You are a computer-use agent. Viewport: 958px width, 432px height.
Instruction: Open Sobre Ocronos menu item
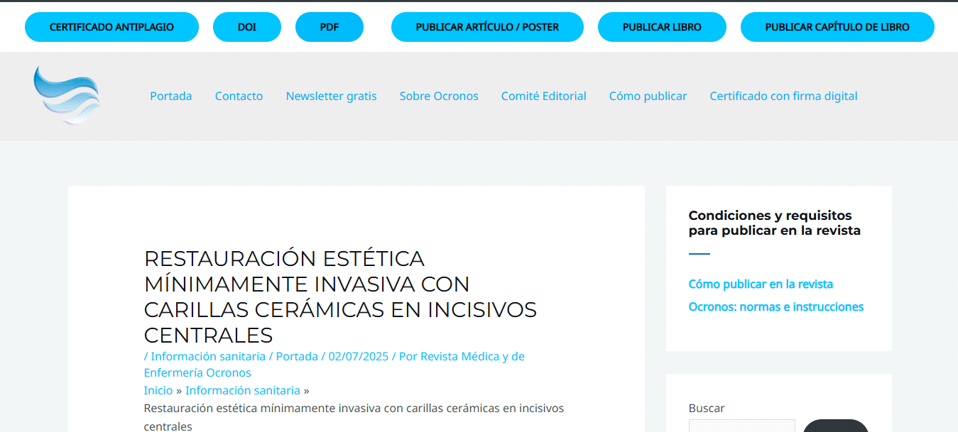[438, 96]
